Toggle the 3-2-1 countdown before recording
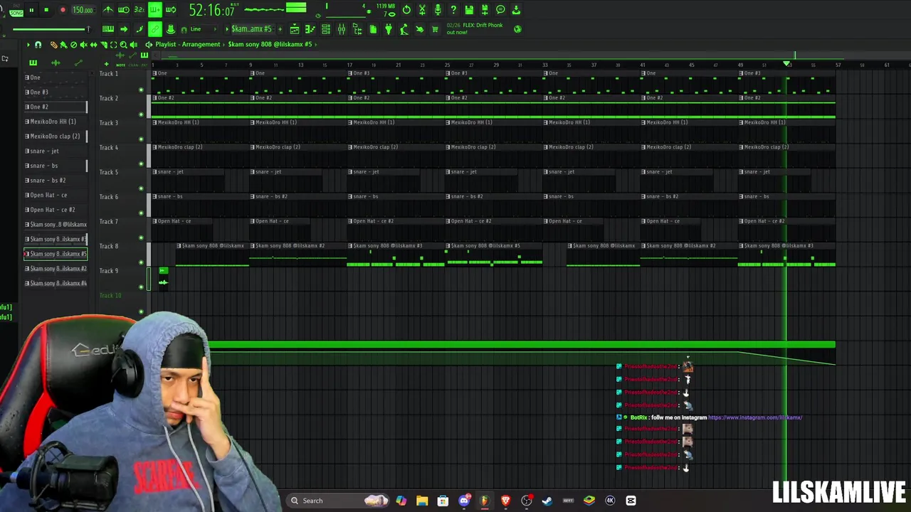This screenshot has width=911, height=512. click(139, 10)
